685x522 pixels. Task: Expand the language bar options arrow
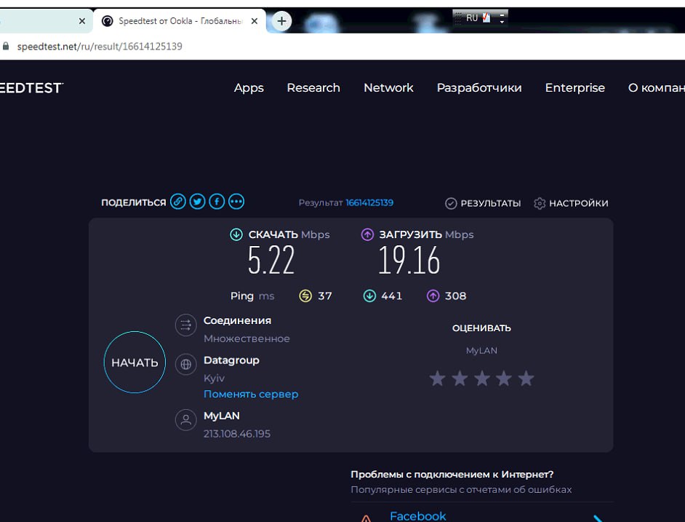[x=502, y=21]
